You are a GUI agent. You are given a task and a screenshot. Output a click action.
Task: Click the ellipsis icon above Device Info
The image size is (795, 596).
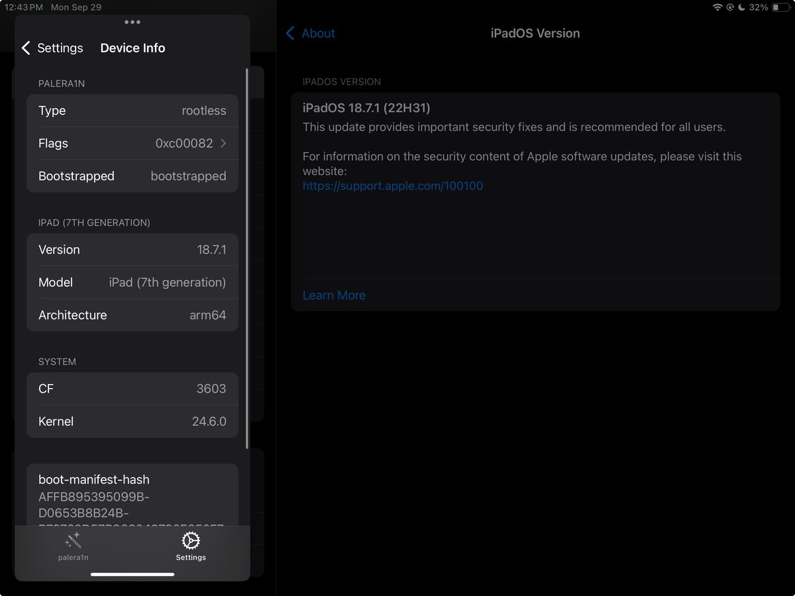(x=132, y=22)
